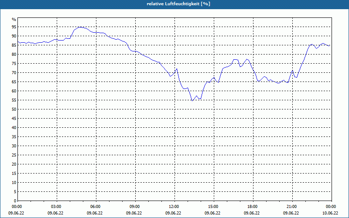Click the 95 y-axis label
The width and height of the screenshot is (349, 218).
click(14, 27)
